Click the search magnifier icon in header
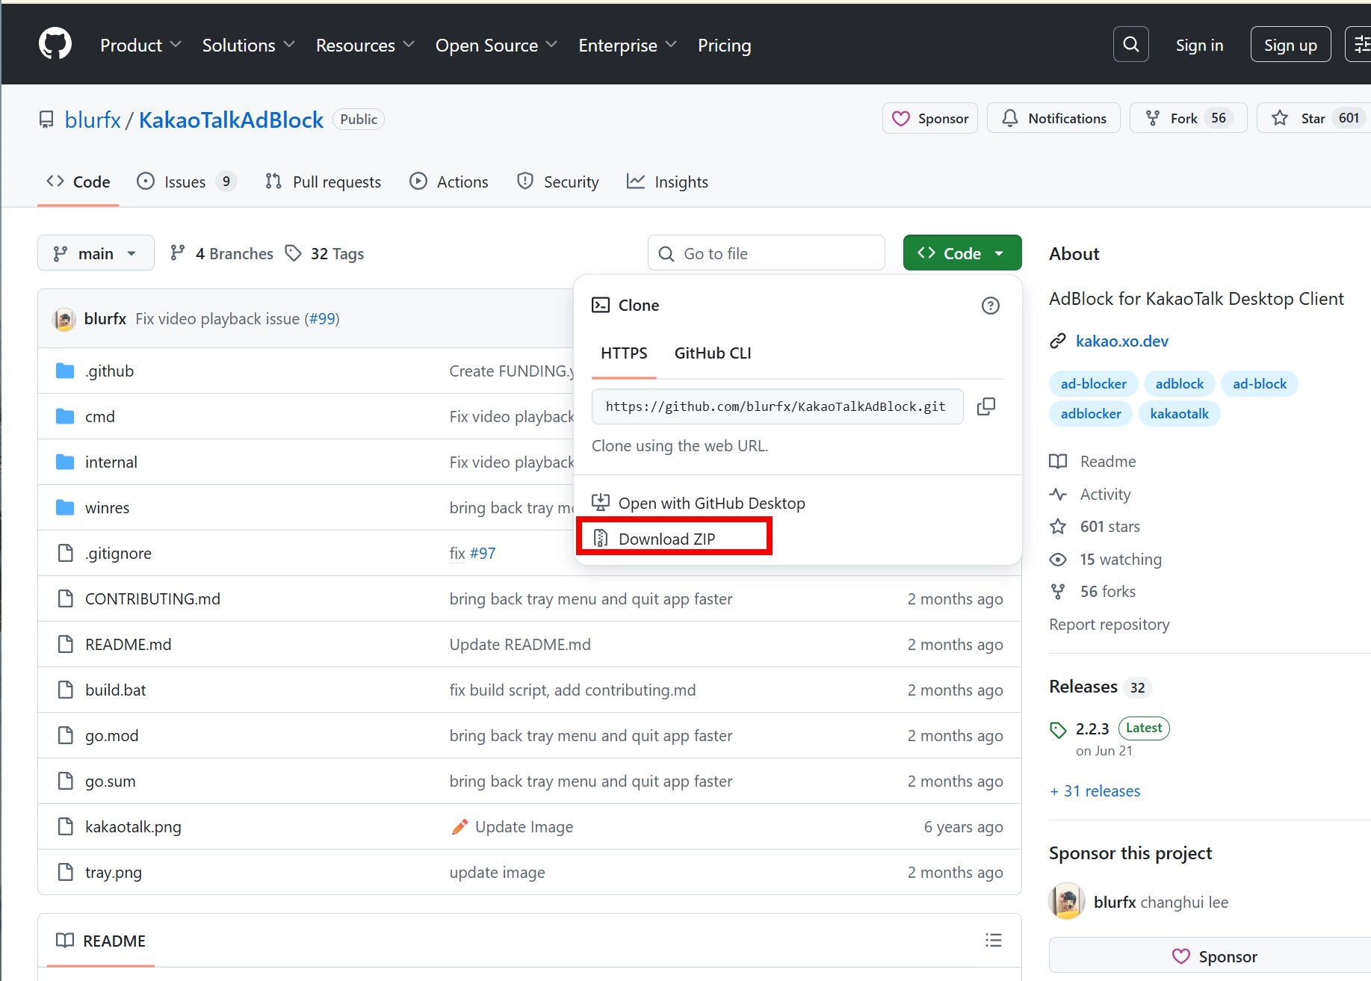The width and height of the screenshot is (1371, 981). pyautogui.click(x=1130, y=45)
